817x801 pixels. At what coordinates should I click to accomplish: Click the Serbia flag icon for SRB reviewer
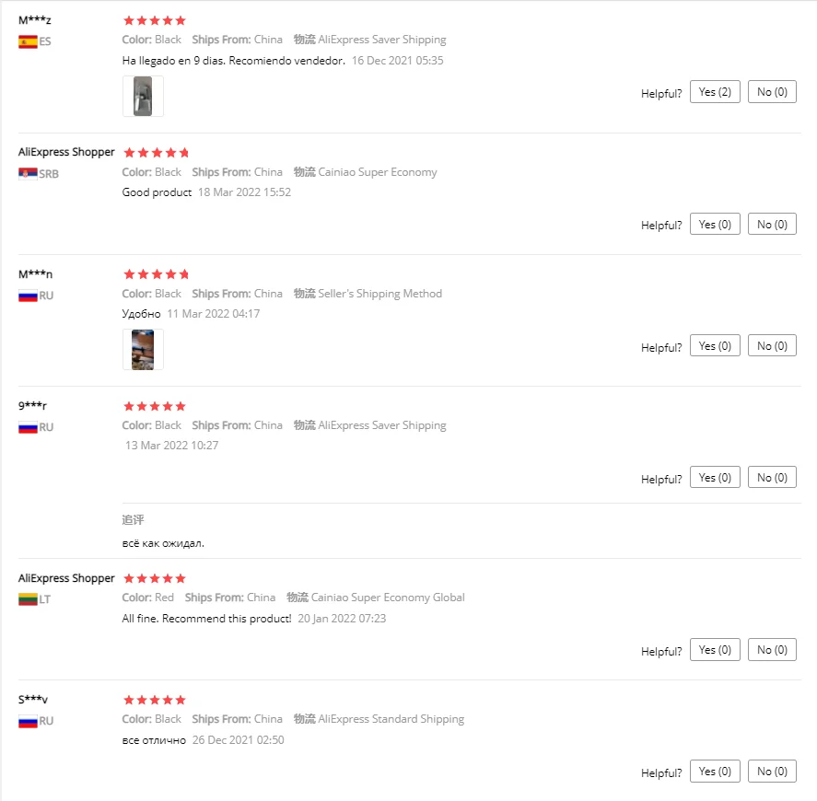click(x=28, y=173)
